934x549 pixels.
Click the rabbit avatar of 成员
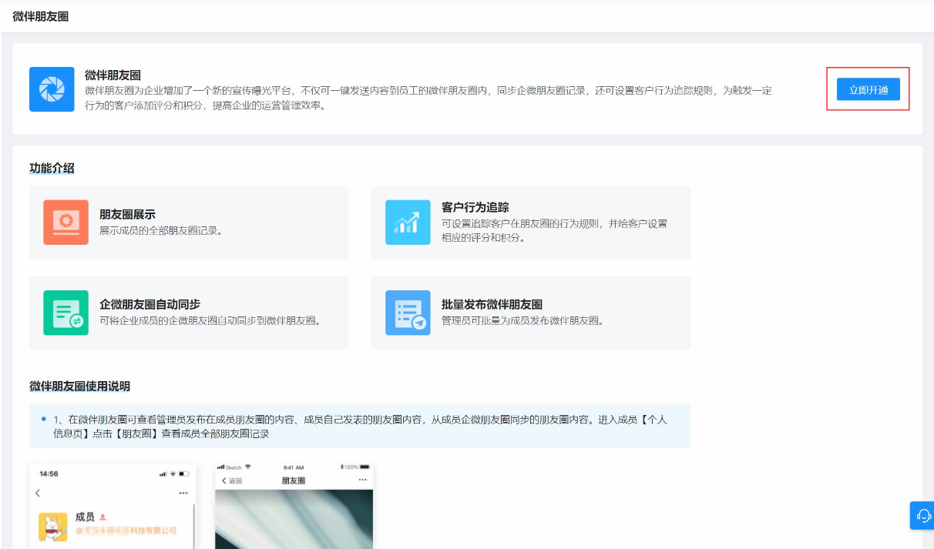(x=53, y=526)
